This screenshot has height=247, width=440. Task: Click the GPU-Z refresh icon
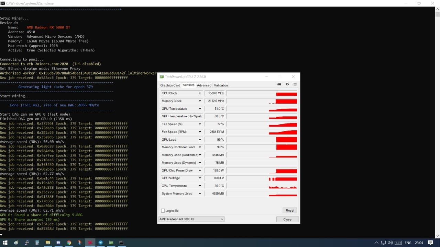coord(287,84)
